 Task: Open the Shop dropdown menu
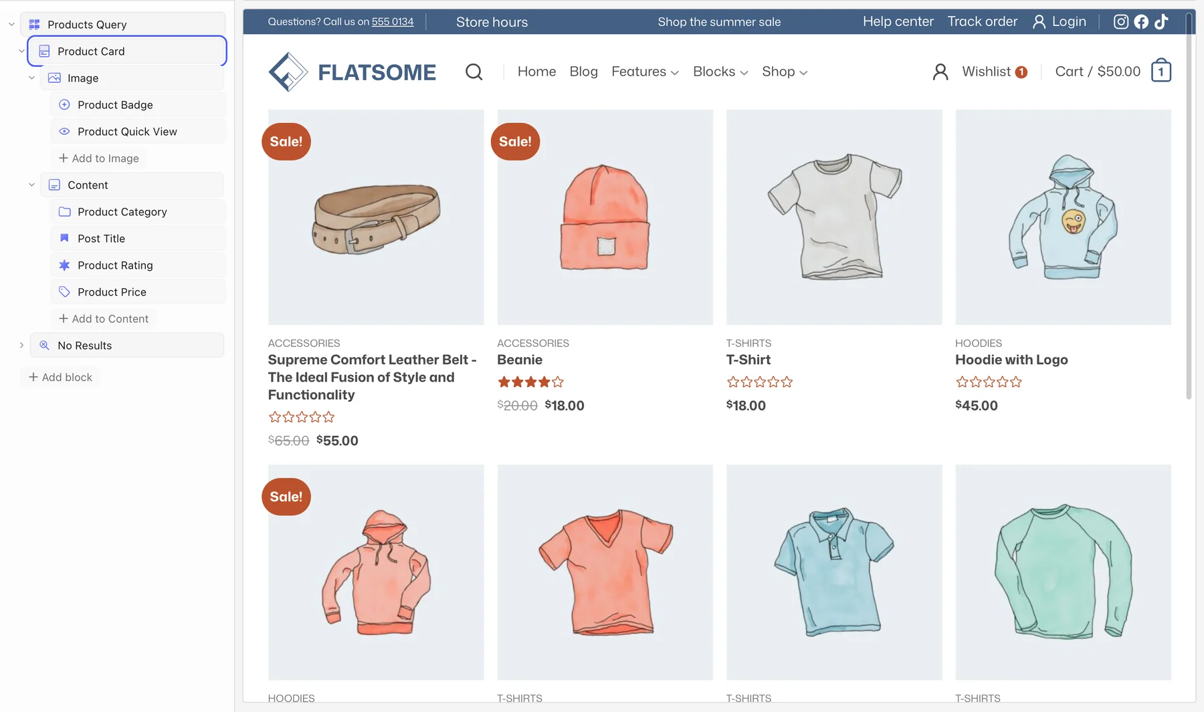(x=785, y=72)
